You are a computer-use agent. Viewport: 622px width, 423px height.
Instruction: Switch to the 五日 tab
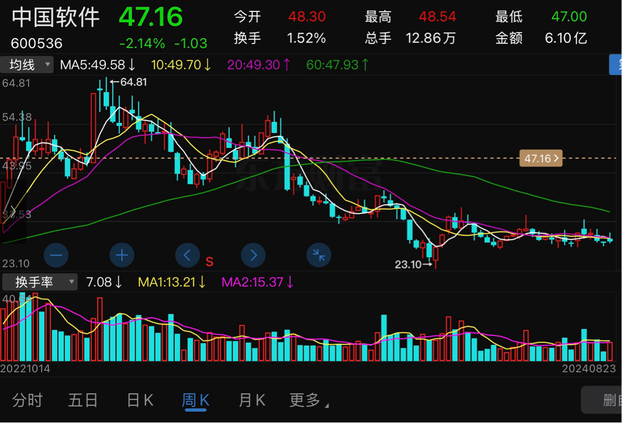[83, 400]
